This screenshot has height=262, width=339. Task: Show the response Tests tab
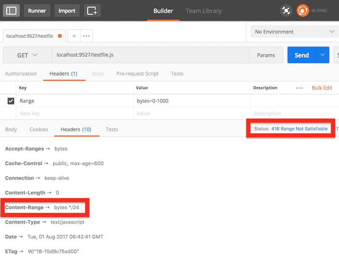tap(112, 130)
